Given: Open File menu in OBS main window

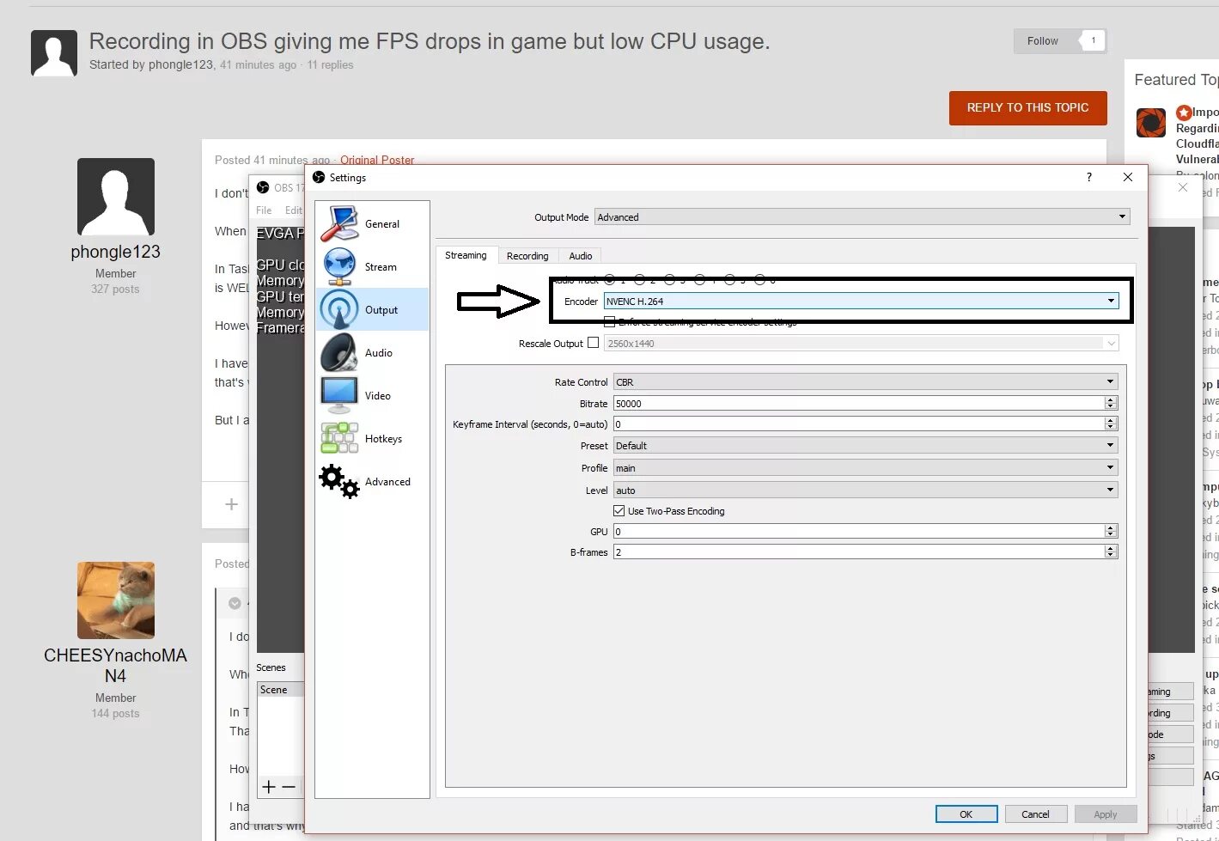Looking at the screenshot, I should (264, 210).
